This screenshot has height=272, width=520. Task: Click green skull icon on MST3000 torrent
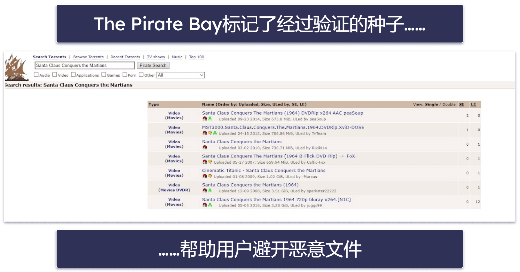coord(215,133)
